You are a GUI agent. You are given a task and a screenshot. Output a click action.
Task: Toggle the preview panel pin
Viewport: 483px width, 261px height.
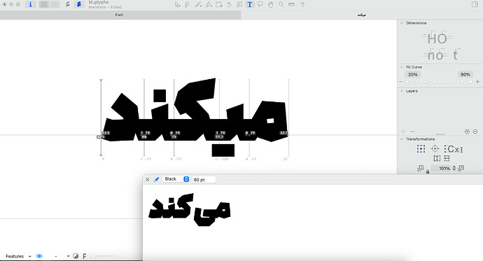click(x=157, y=179)
